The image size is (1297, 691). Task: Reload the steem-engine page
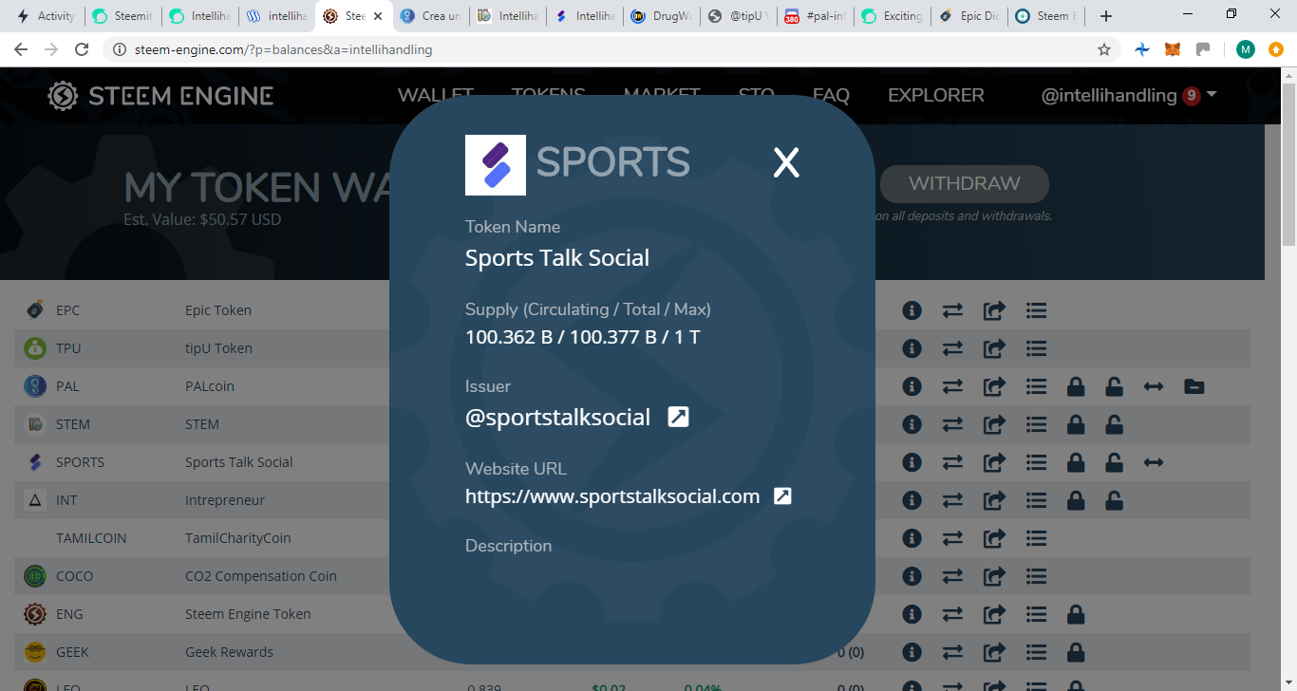83,49
